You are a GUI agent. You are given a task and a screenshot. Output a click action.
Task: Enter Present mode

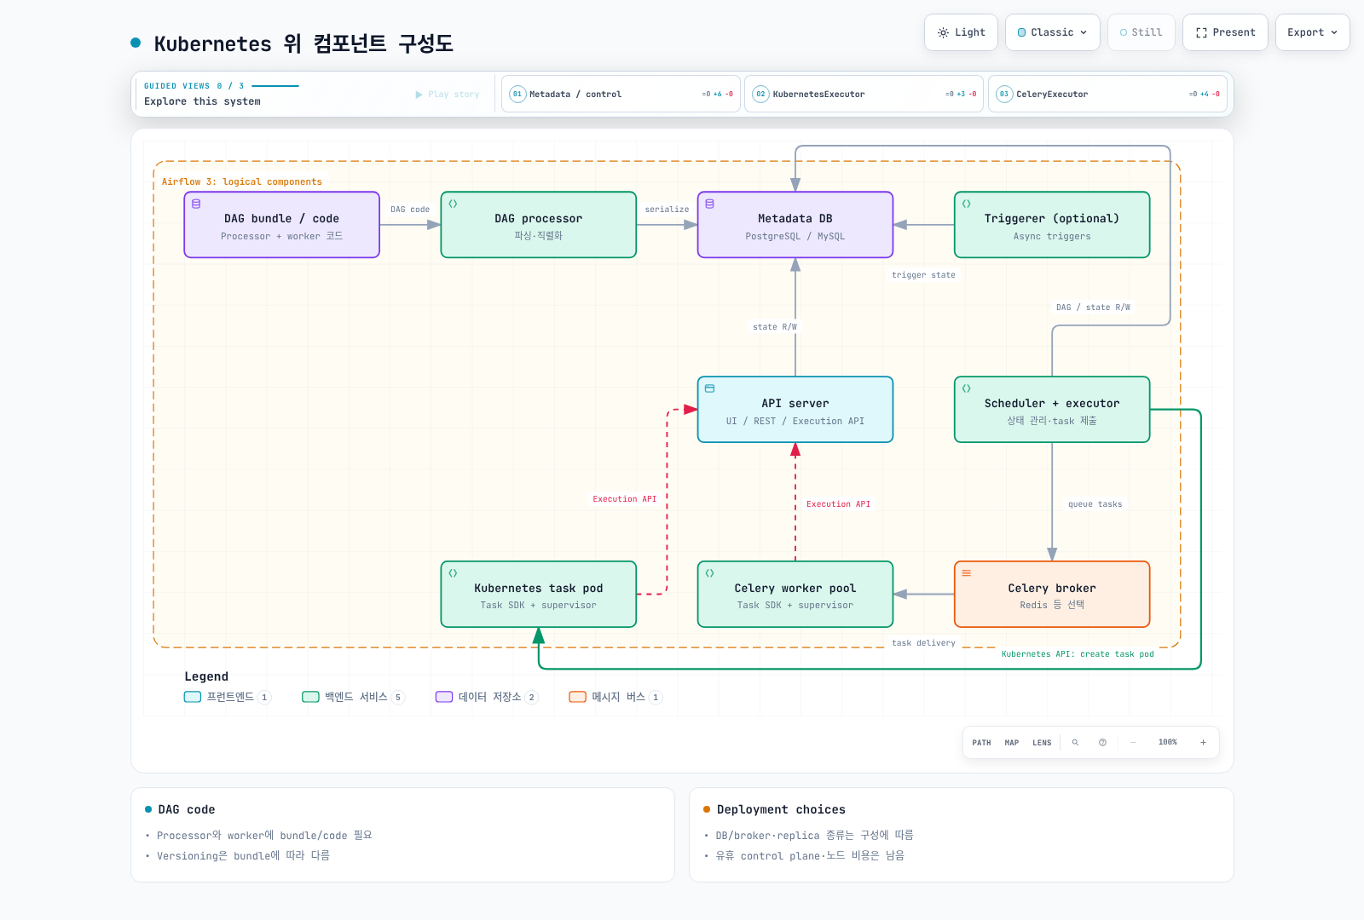click(x=1225, y=32)
